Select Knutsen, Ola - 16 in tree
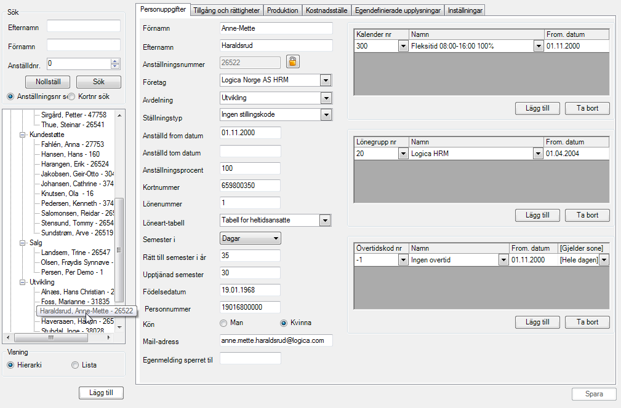This screenshot has width=621, height=408. [67, 194]
